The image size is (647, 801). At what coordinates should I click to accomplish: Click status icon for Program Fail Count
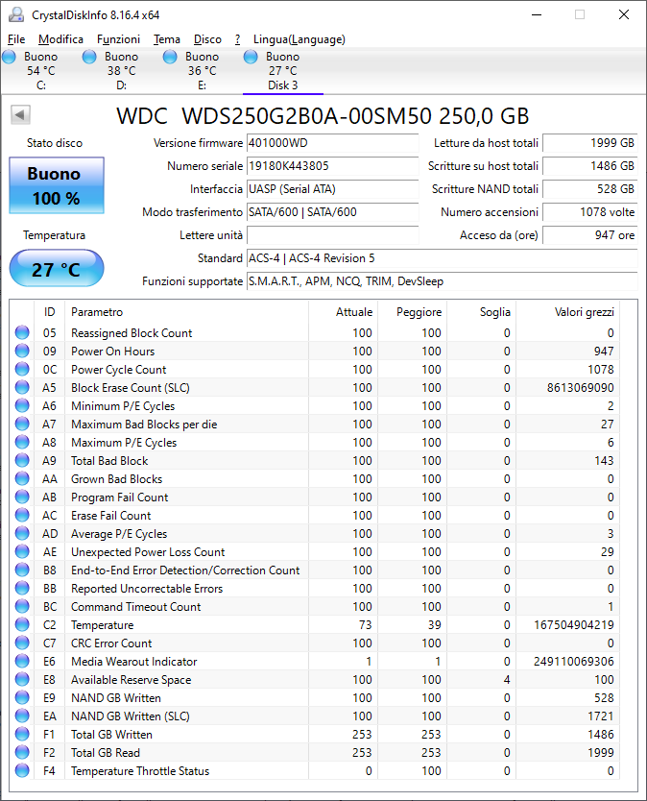point(22,498)
